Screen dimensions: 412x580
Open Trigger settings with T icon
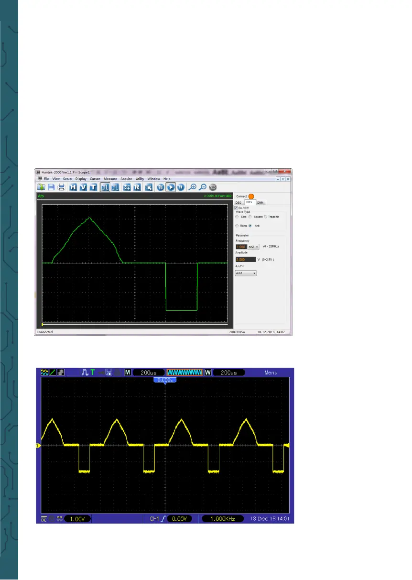(x=94, y=187)
